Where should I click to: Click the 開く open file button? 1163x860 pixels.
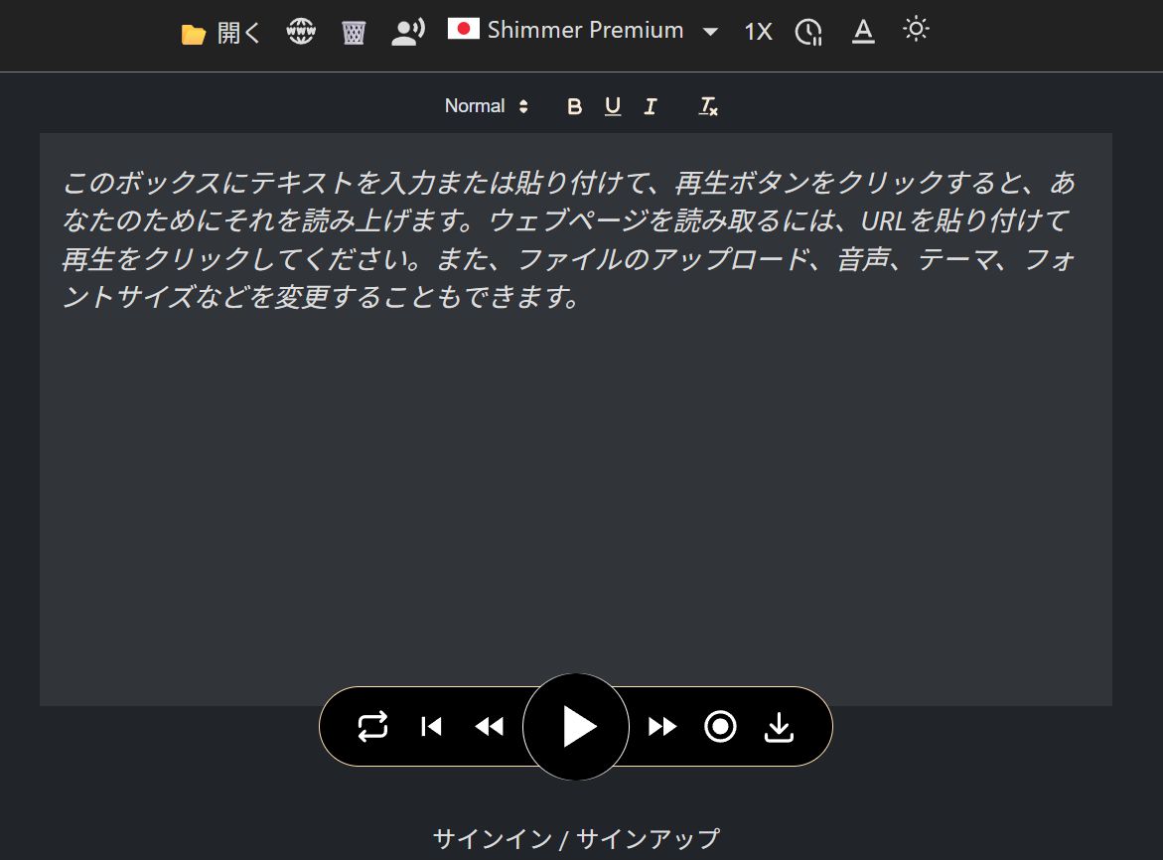221,33
